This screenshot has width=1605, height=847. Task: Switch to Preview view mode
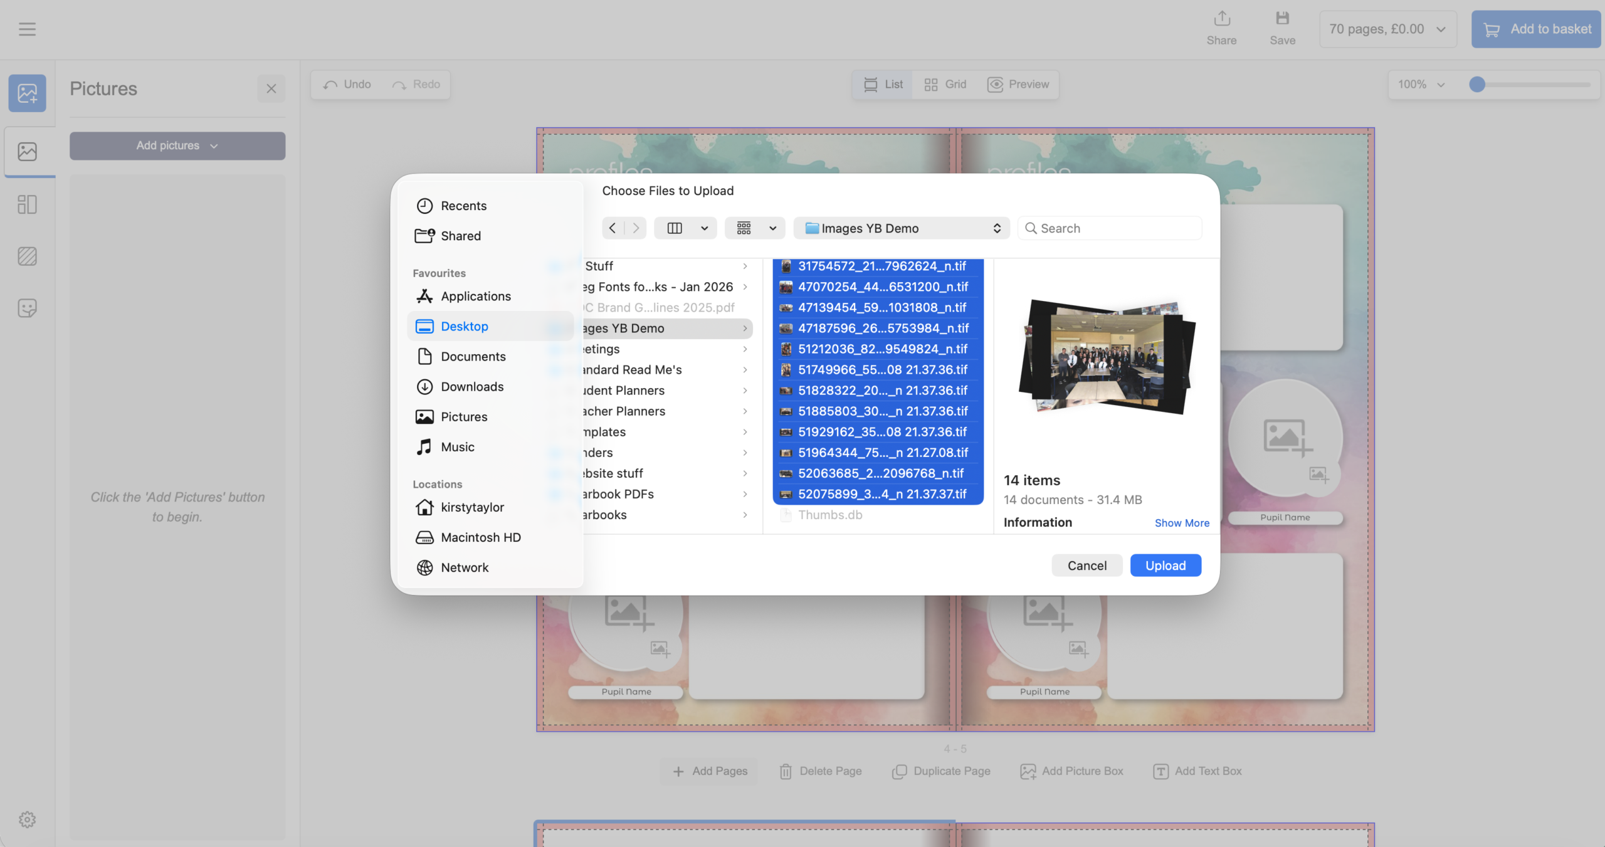click(1018, 84)
